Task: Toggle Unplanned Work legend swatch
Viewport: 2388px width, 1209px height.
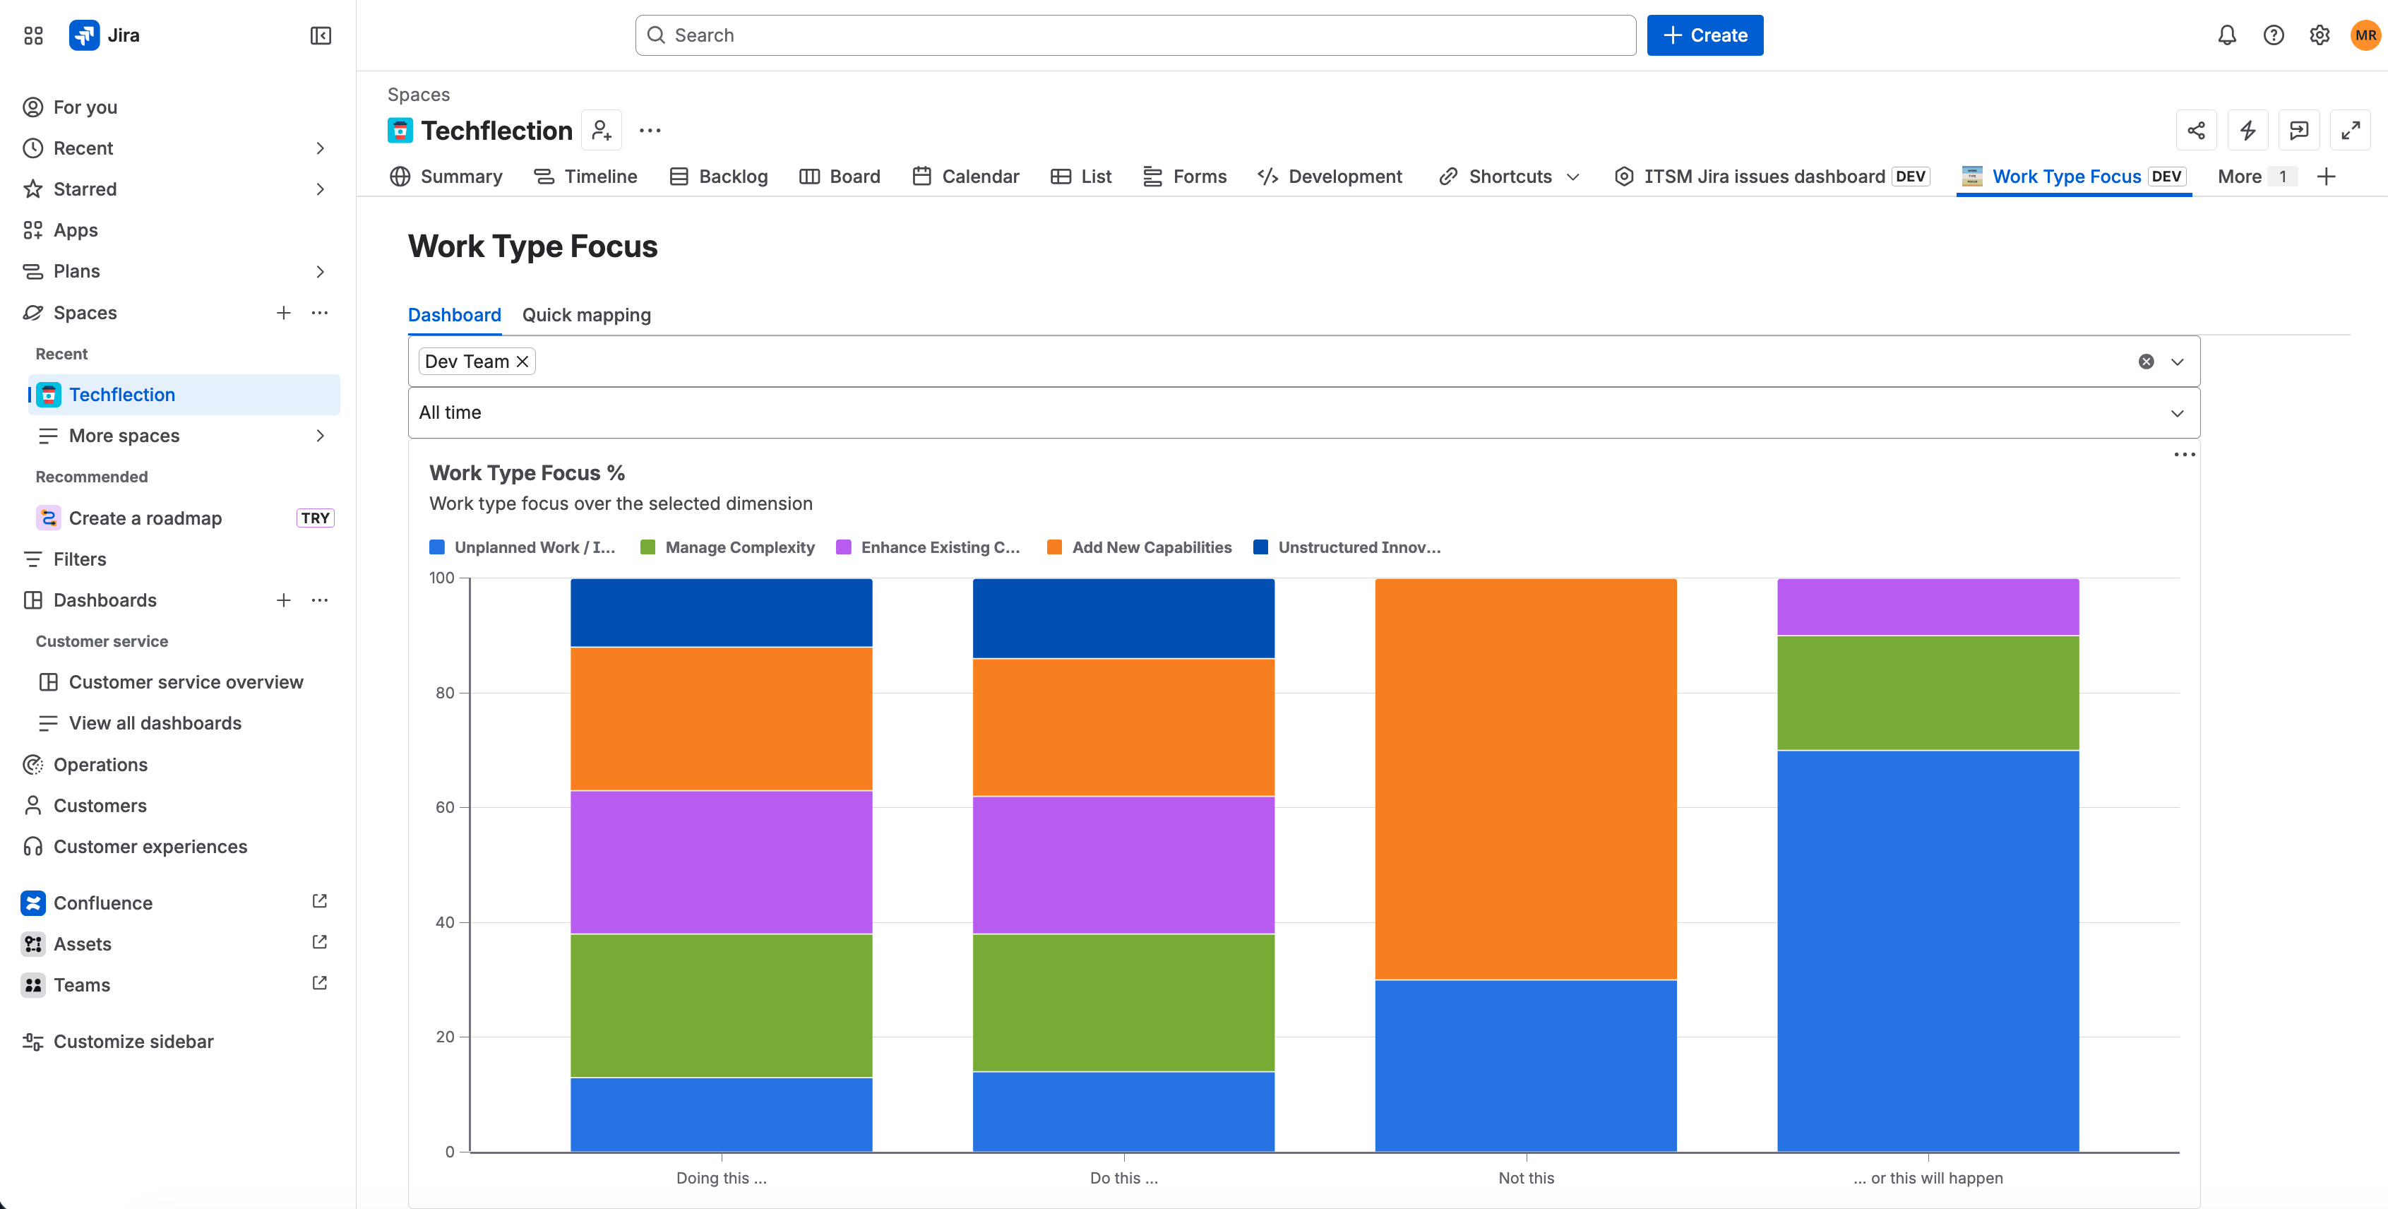Action: coord(436,547)
